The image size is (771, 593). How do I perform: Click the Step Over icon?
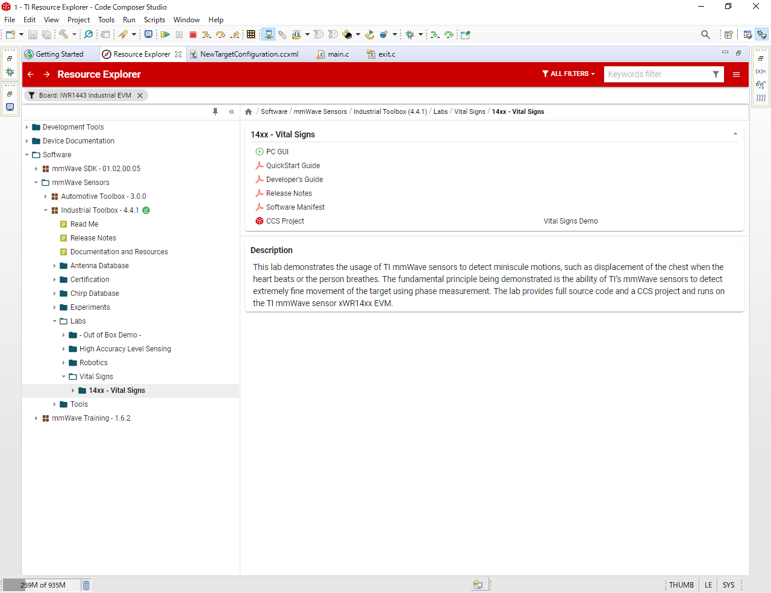point(220,35)
